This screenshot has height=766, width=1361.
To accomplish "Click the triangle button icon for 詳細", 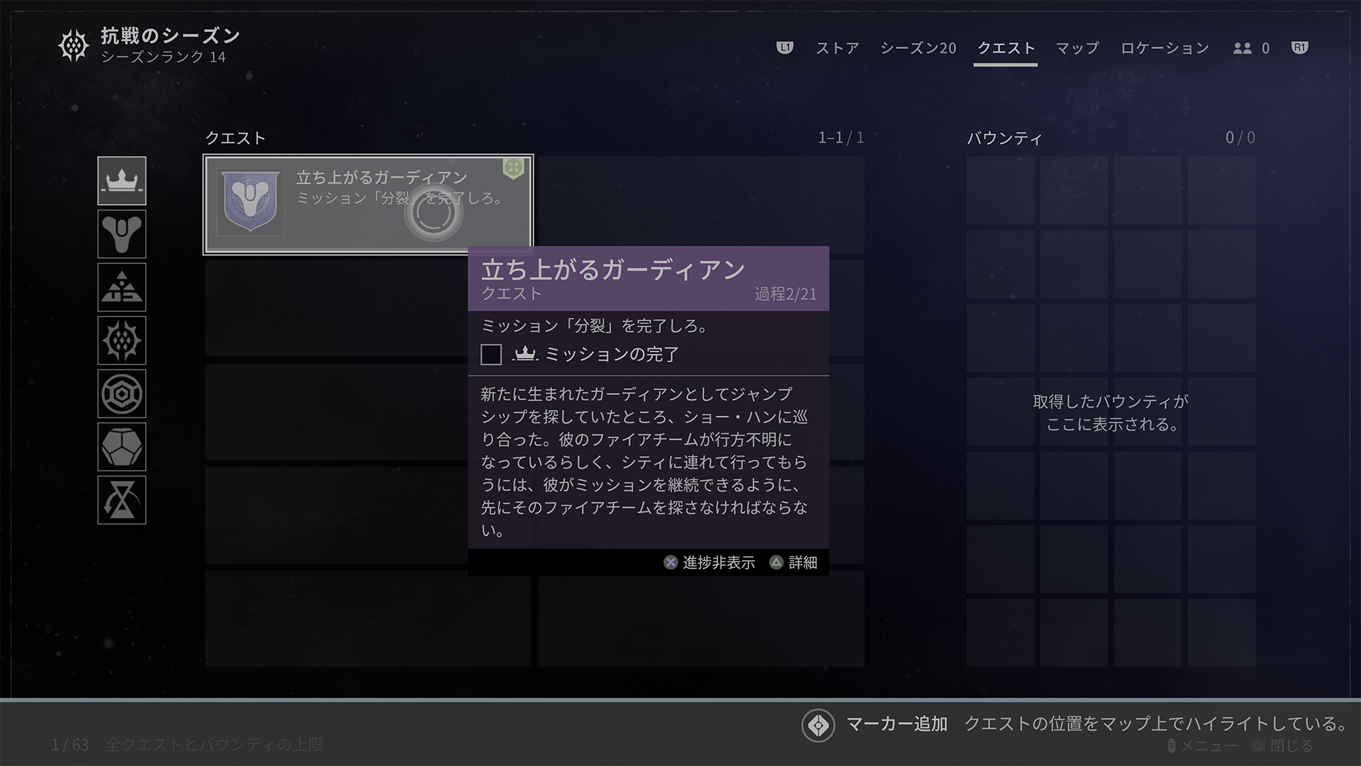I will [776, 562].
